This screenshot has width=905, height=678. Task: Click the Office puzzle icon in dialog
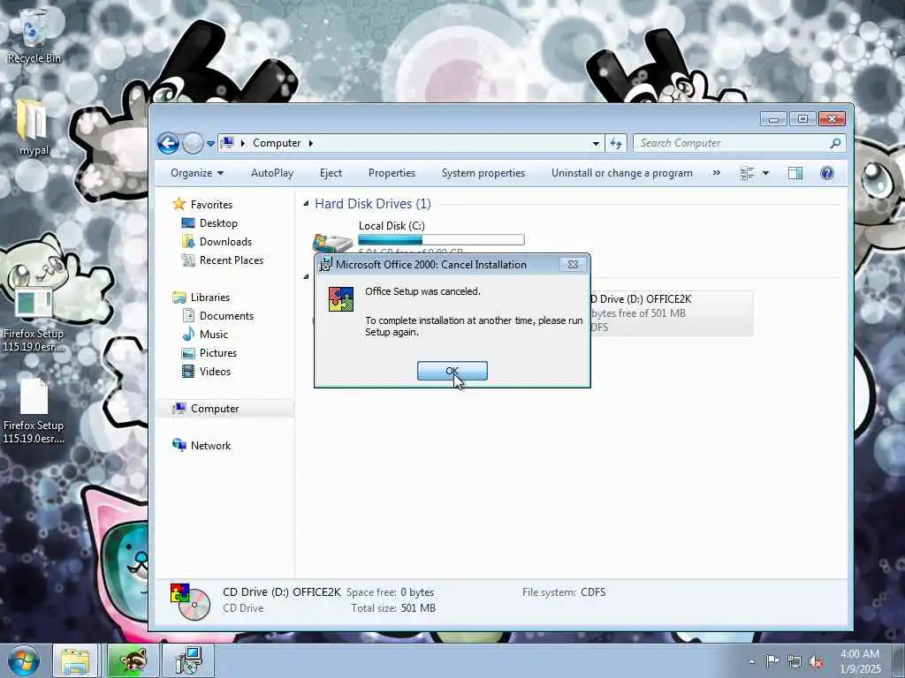point(341,299)
